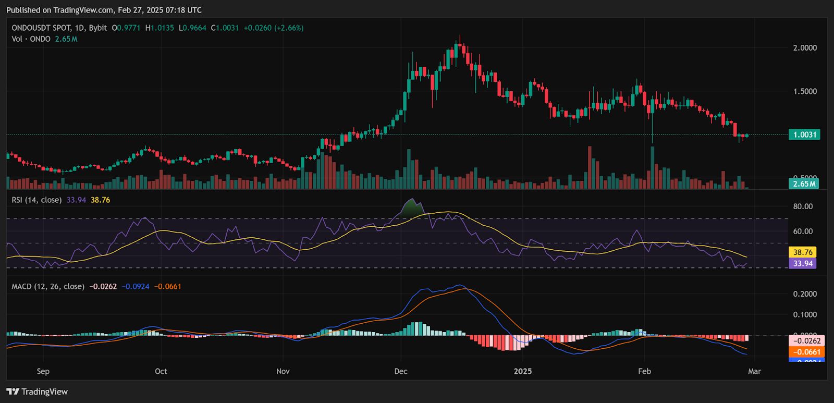Image resolution: width=834 pixels, height=403 pixels.
Task: Click the Oct label on the time axis
Action: coord(161,371)
